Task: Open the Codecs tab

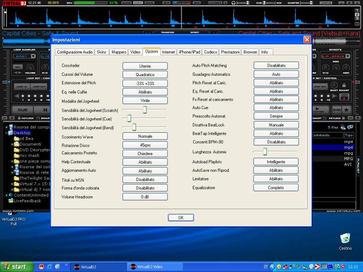Action: (210, 52)
